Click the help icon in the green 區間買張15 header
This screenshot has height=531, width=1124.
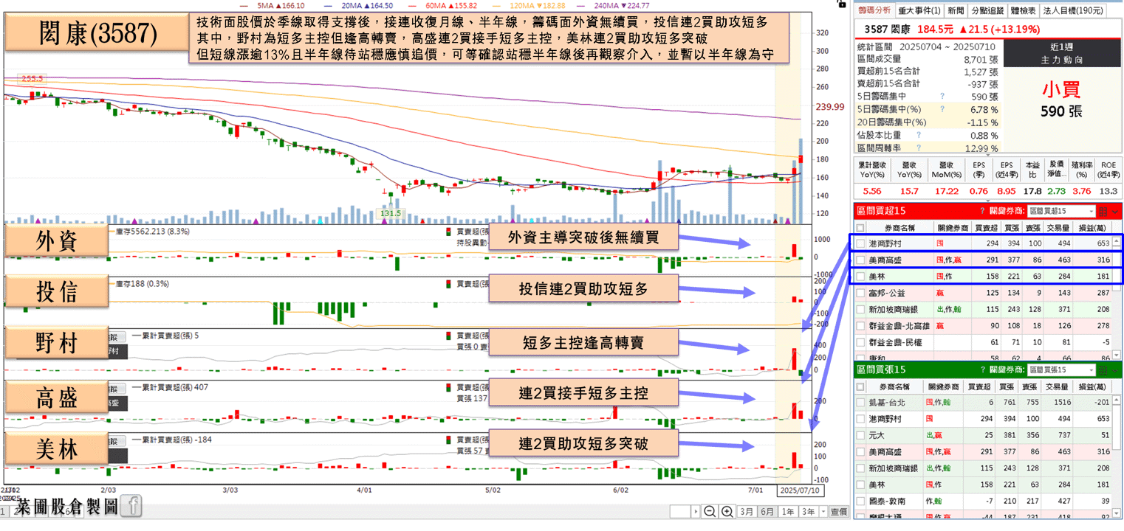click(x=981, y=369)
